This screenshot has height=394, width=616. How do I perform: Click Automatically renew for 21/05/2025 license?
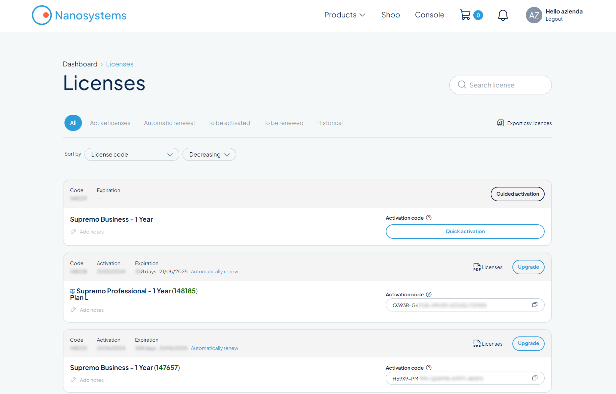(x=214, y=272)
